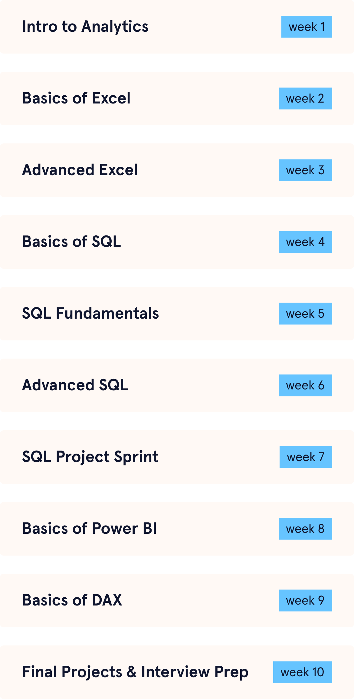The height and width of the screenshot is (699, 354).
Task: Open the Basics of SQL row
Action: click(x=72, y=242)
